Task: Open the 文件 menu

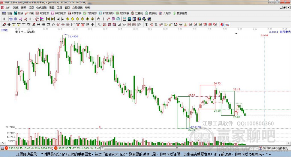Action: [8, 8]
